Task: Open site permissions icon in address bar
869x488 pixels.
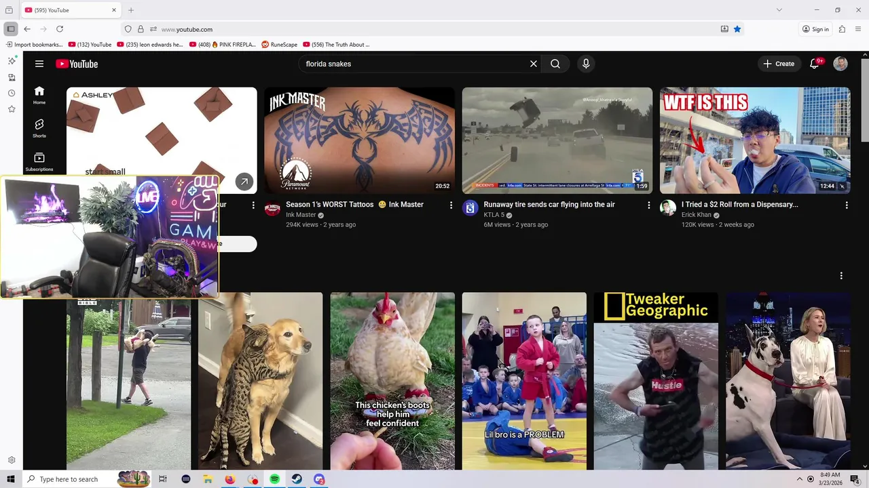Action: (x=153, y=29)
